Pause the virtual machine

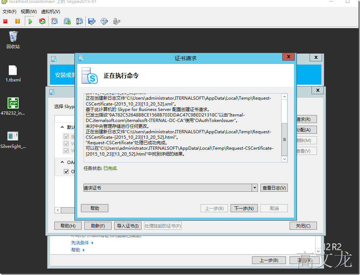click(x=18, y=22)
